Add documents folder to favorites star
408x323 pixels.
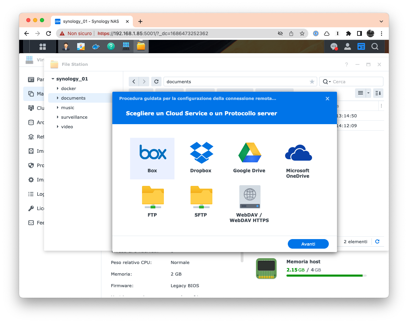coord(312,82)
